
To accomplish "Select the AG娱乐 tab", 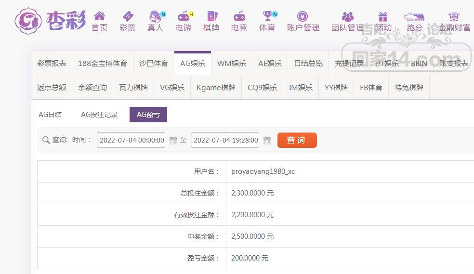I will [193, 64].
